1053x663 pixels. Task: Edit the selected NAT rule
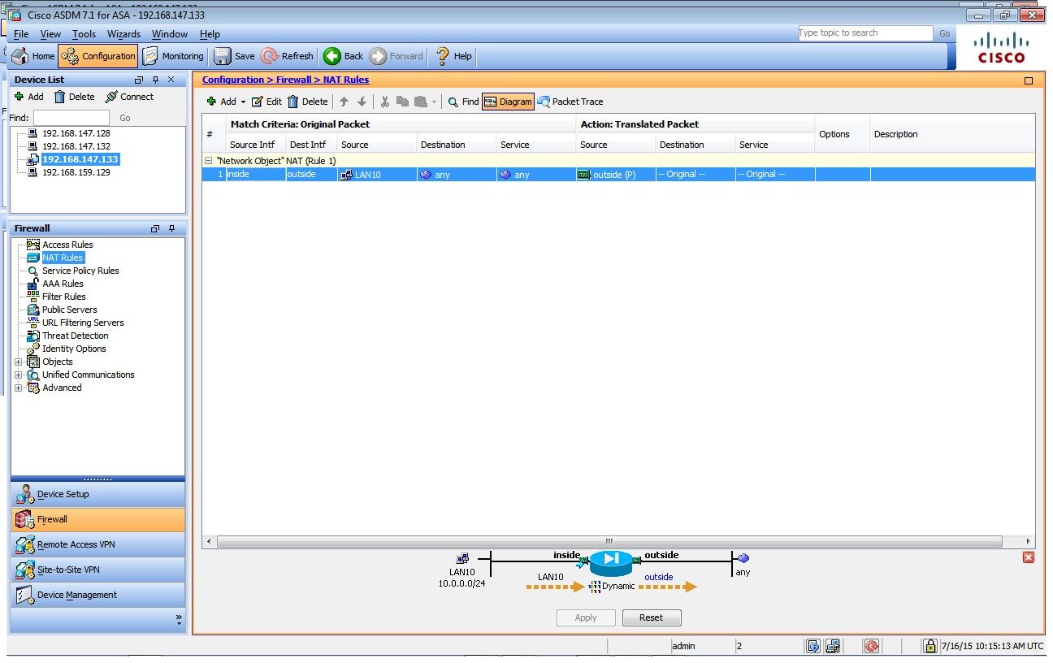266,102
